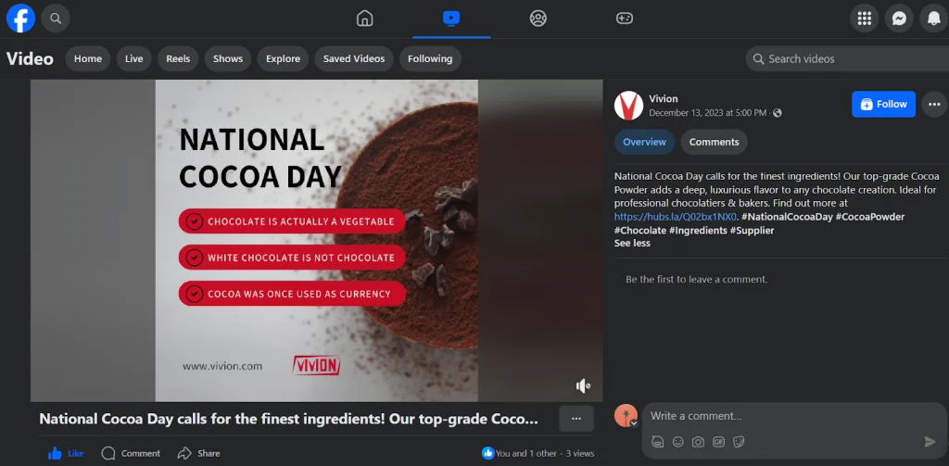This screenshot has width=949, height=466.
Task: Insert an avatar sticker in comment box
Action: click(x=657, y=442)
